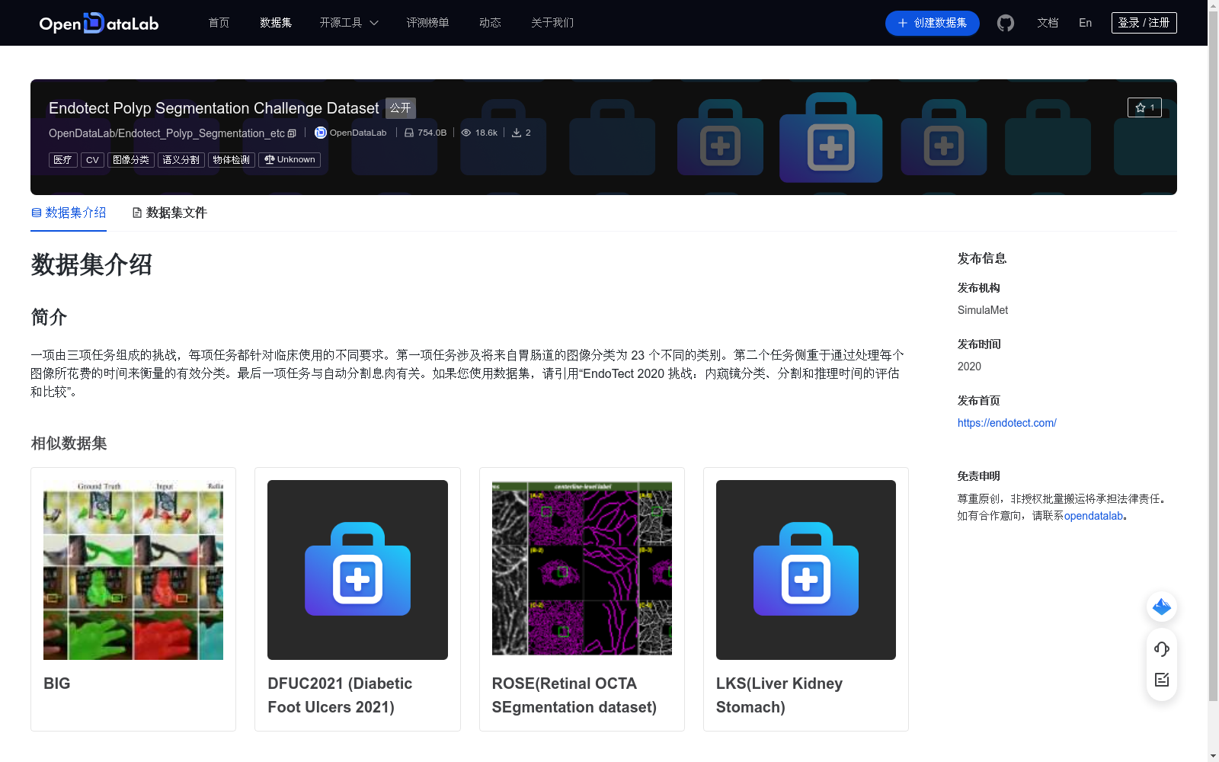Open the BIG dataset thumbnail

(133, 570)
